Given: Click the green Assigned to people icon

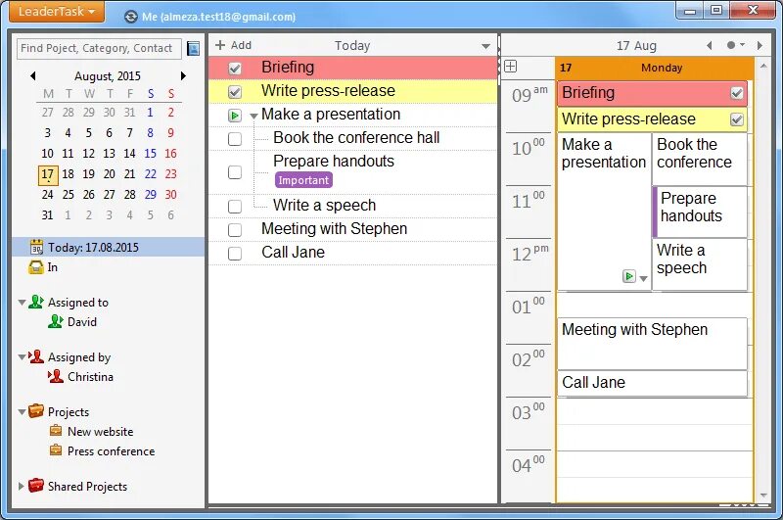Looking at the screenshot, I should (x=36, y=302).
